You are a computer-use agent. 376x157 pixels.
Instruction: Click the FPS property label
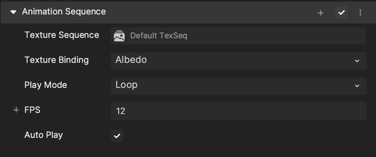32,110
